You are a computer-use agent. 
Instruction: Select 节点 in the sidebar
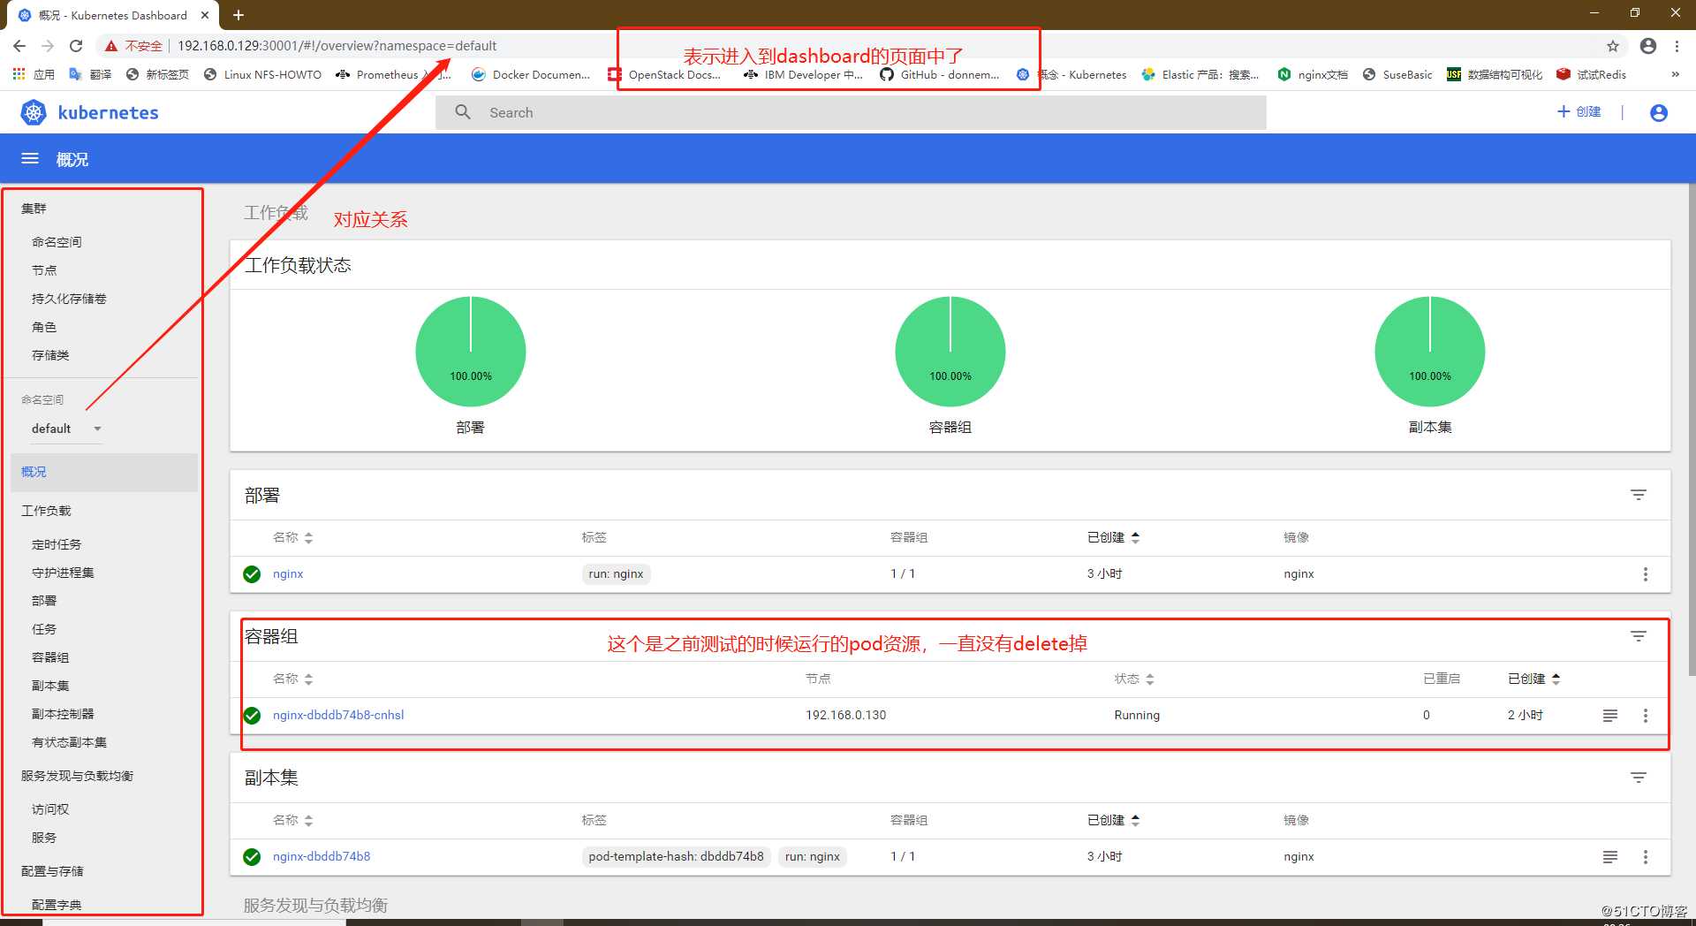(x=44, y=270)
